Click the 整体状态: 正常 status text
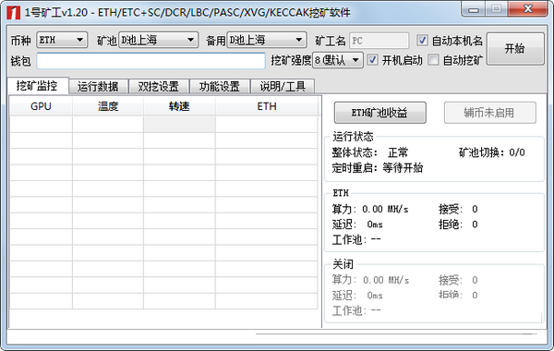 [370, 152]
